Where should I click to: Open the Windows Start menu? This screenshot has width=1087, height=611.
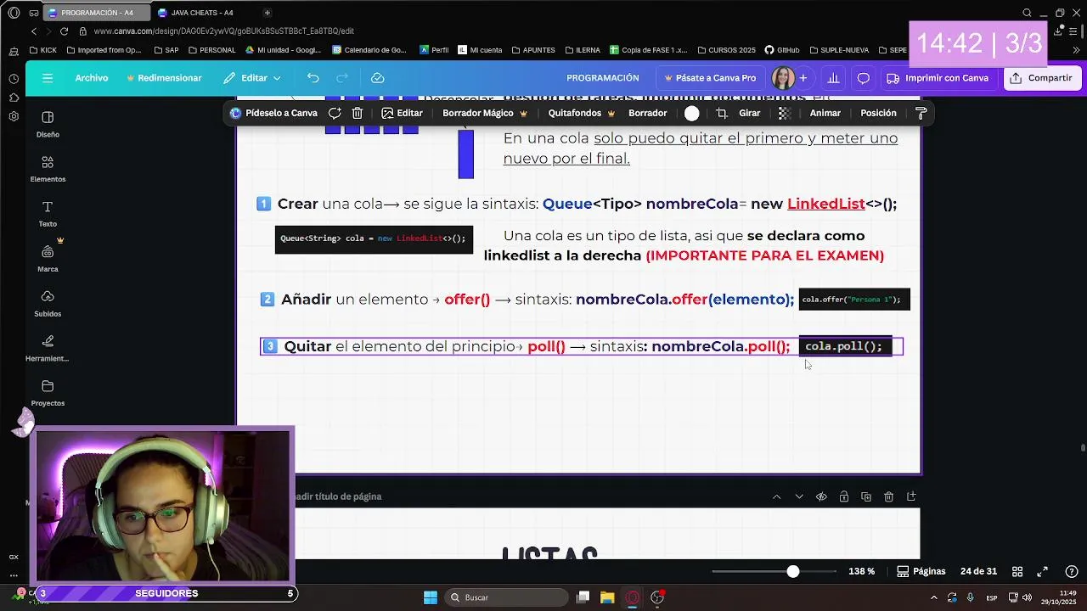tap(431, 597)
